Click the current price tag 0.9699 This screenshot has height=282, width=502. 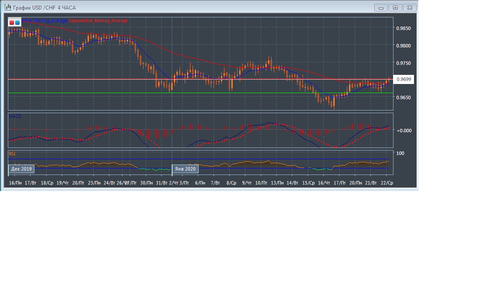pyautogui.click(x=403, y=80)
